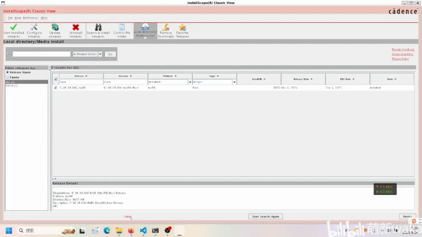The width and height of the screenshot is (422, 237).
Task: Open File Explorer from taskbar
Action: tap(119, 231)
